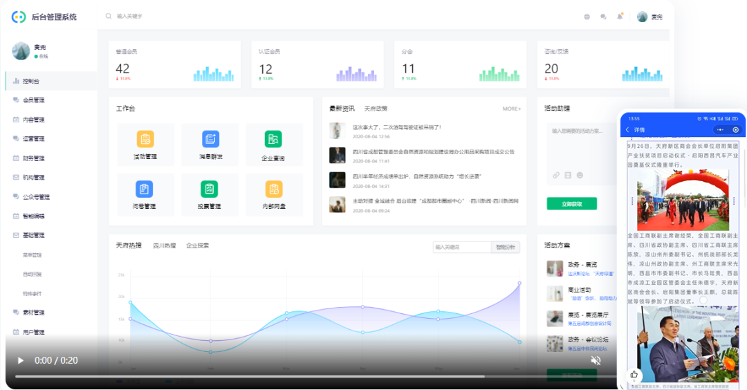747x390 pixels.
Task: Open 内部网盘 workbench icon
Action: [x=274, y=189]
